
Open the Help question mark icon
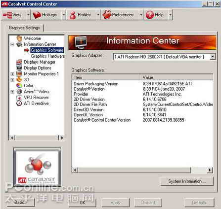(150, 15)
